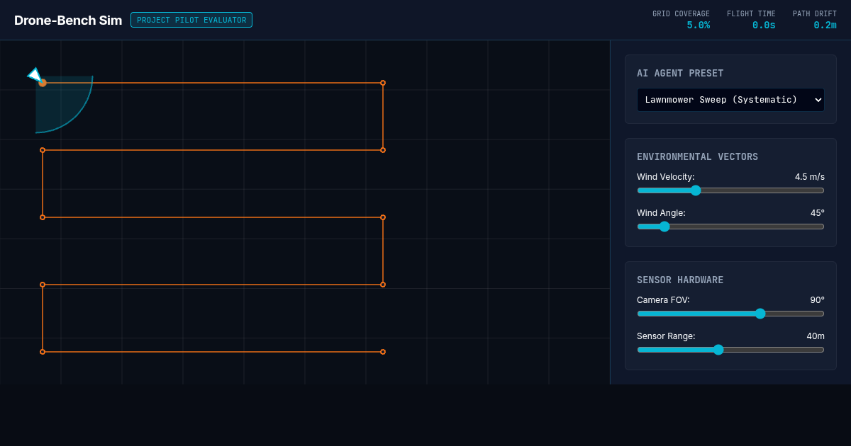Viewport: 851px width, 446px height.
Task: Select the 0.0s flight time value
Action: (764, 25)
